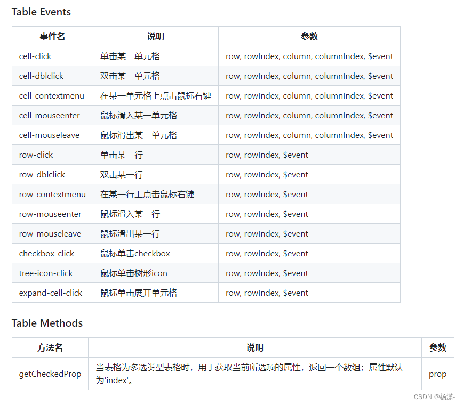463x405 pixels.
Task: Select the getCheckedProp method name
Action: click(x=50, y=374)
